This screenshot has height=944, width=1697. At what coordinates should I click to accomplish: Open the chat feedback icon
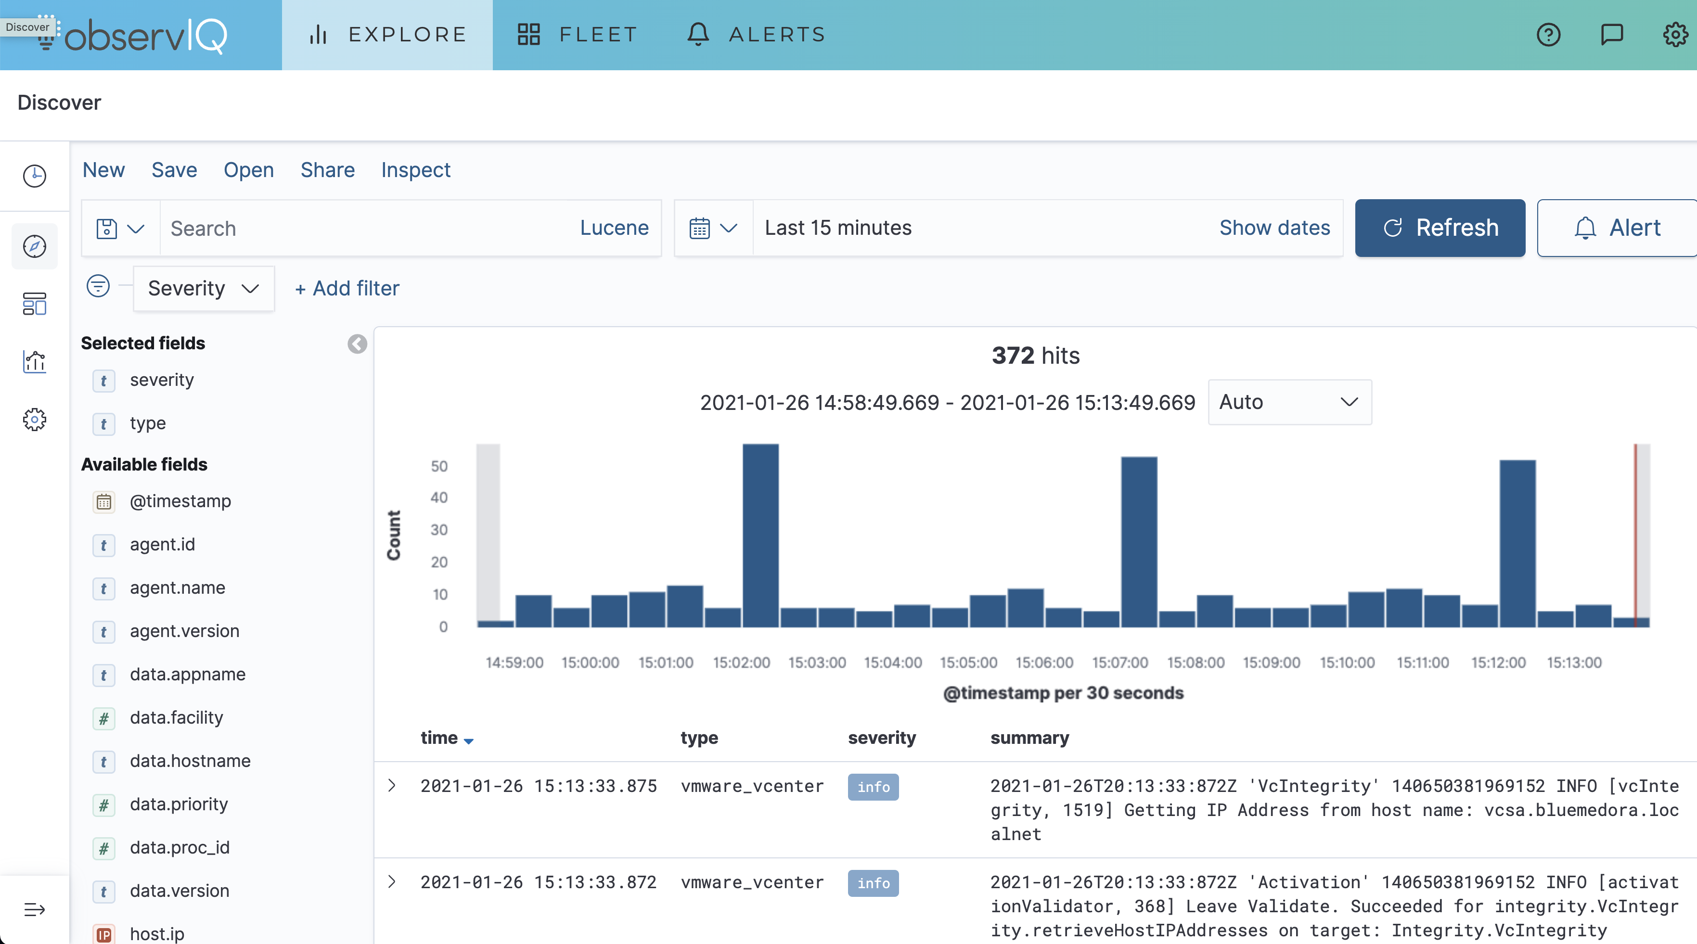pos(1612,34)
